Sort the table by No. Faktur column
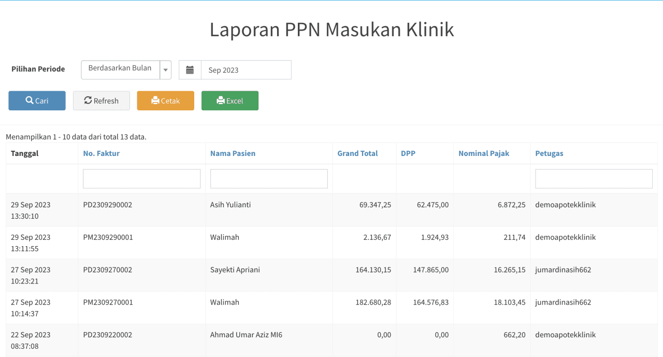This screenshot has height=357, width=663. (x=102, y=153)
